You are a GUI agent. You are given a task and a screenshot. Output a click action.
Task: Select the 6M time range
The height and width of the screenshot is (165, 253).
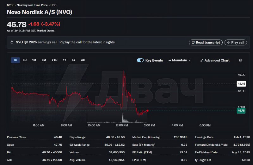pos(44,60)
